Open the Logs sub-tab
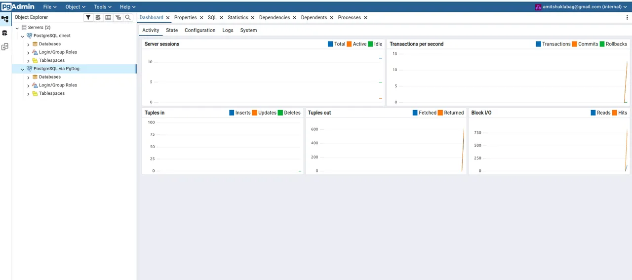 tap(228, 30)
